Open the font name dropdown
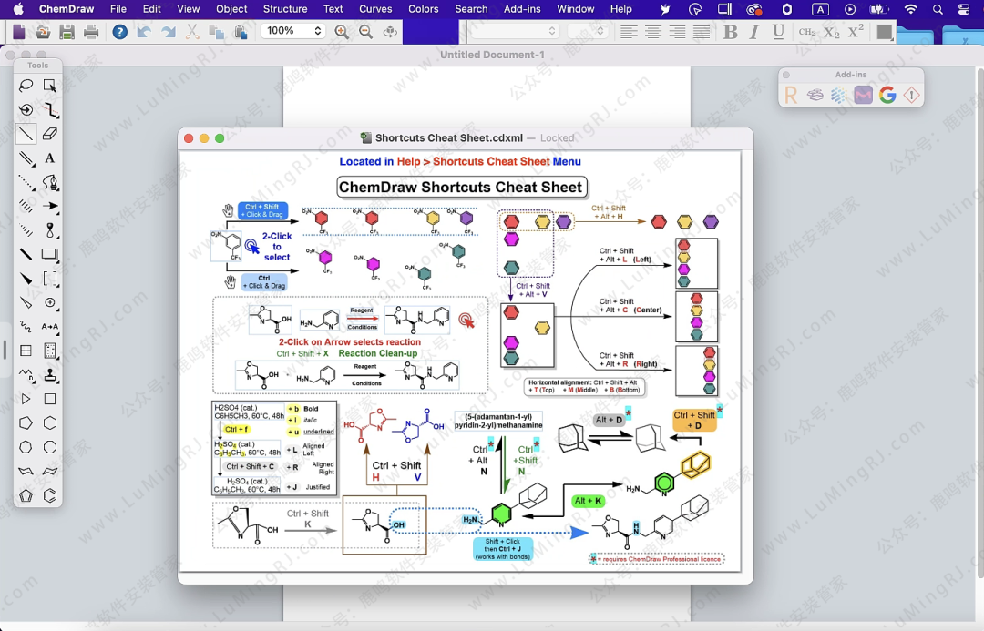This screenshot has height=631, width=984. (515, 31)
